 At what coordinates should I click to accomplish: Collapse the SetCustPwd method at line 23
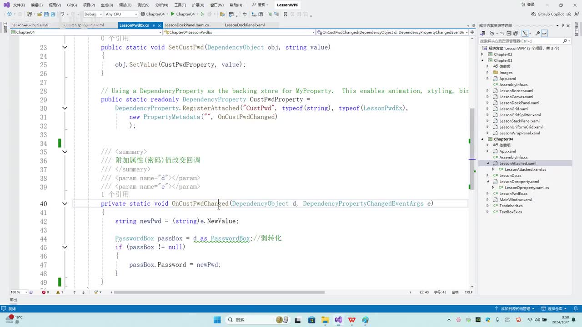(x=65, y=47)
